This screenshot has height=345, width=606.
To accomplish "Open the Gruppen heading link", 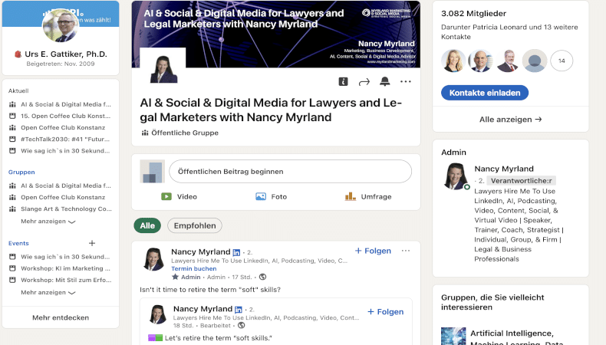I will 21,172.
